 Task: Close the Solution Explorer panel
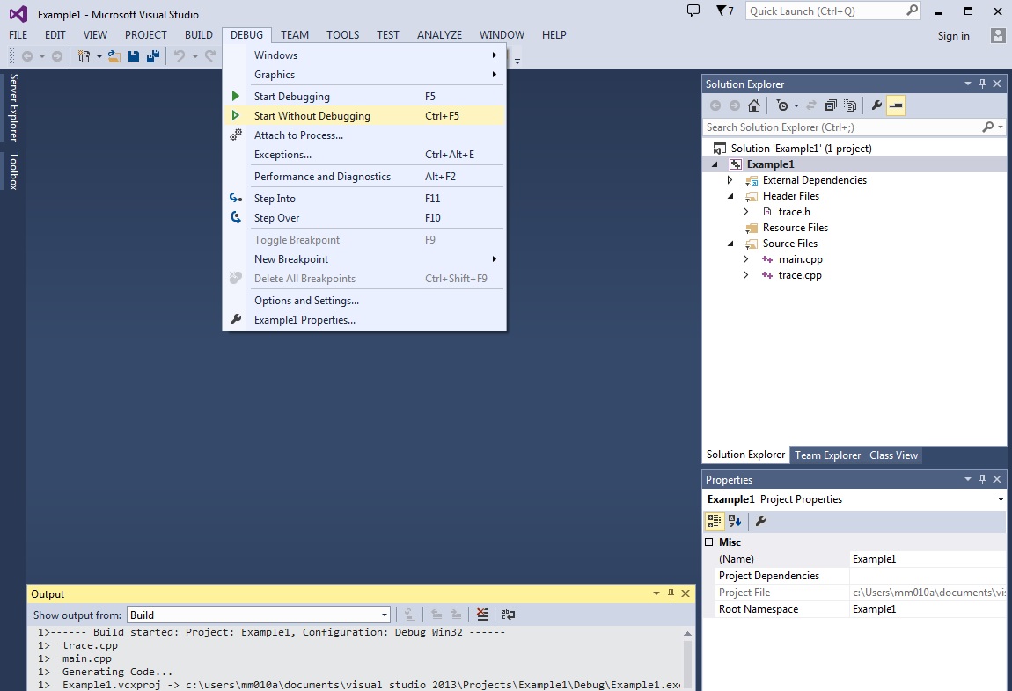click(x=997, y=84)
